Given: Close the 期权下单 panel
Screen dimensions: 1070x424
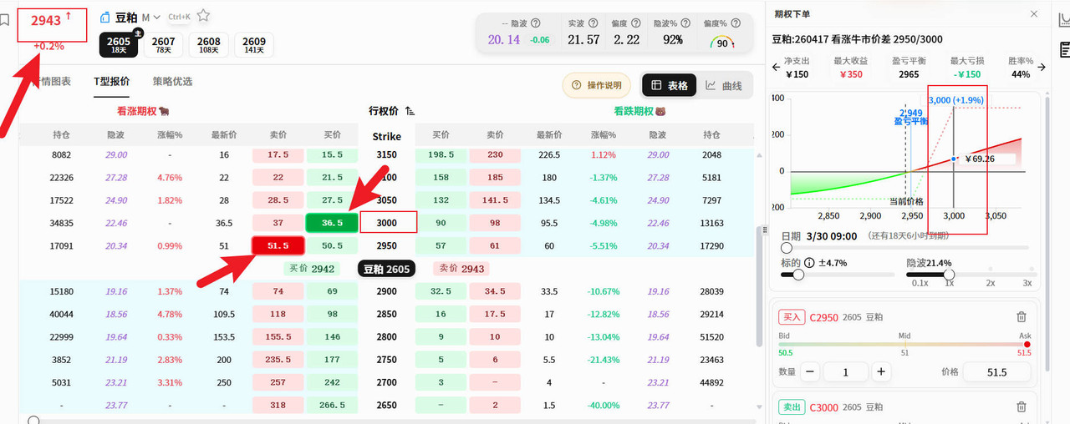Looking at the screenshot, I should (1034, 14).
